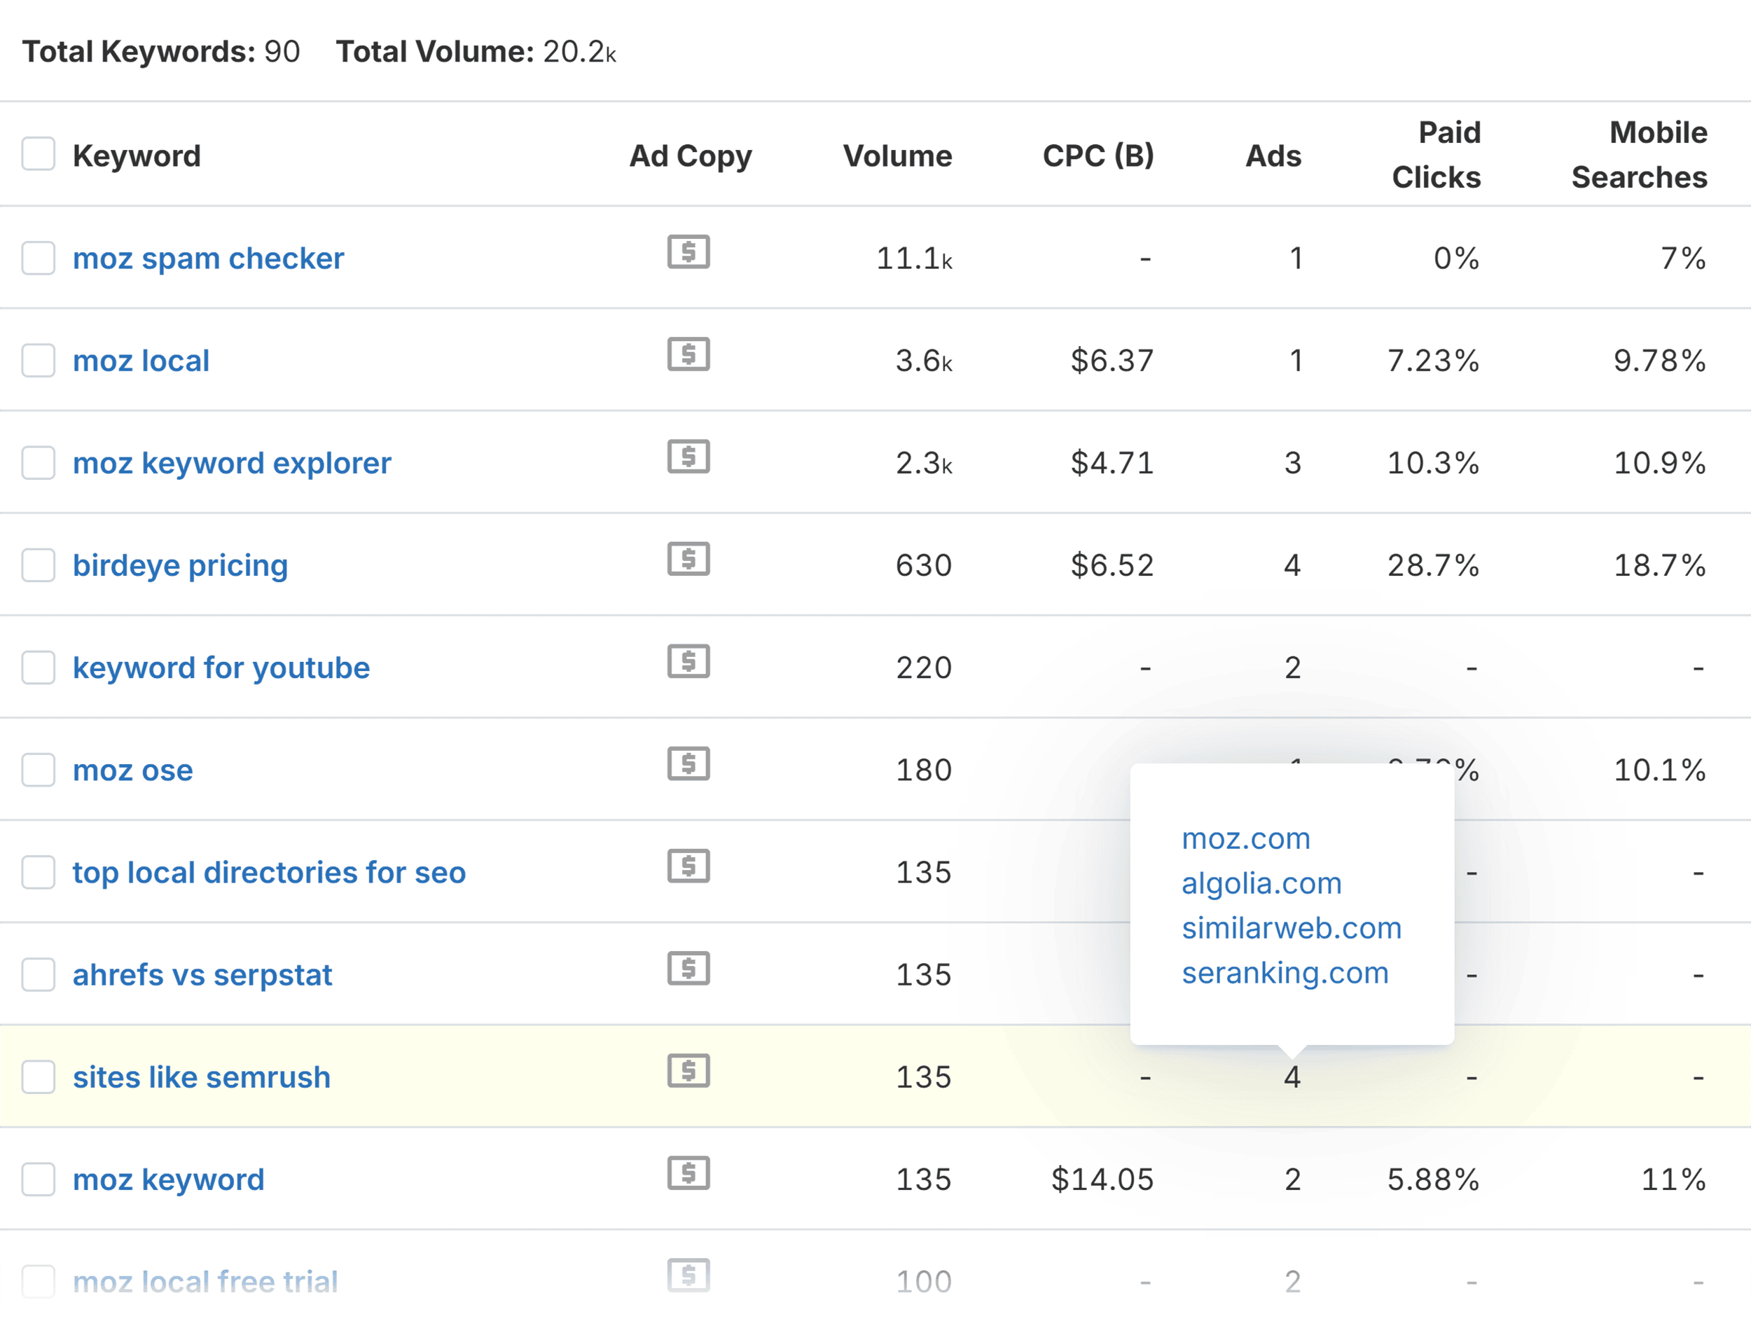This screenshot has width=1751, height=1335.
Task: Sort by the Volume column header
Action: (x=898, y=155)
